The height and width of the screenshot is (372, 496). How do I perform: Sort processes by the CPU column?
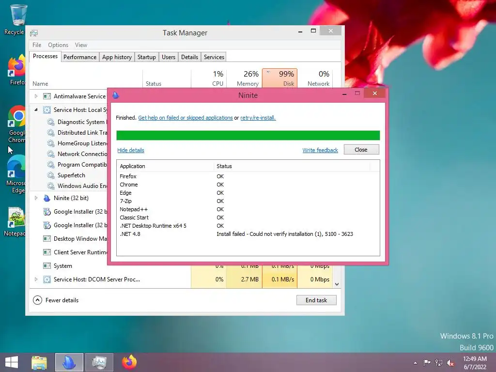tap(209, 78)
